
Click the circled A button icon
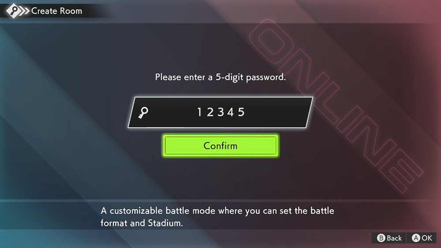pos(416,238)
